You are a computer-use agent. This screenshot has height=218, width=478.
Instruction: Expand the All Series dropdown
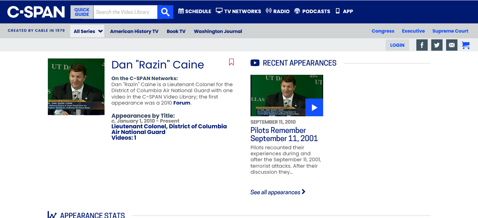pyautogui.click(x=87, y=31)
